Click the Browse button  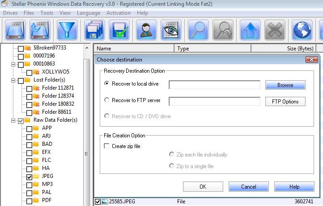[285, 85]
